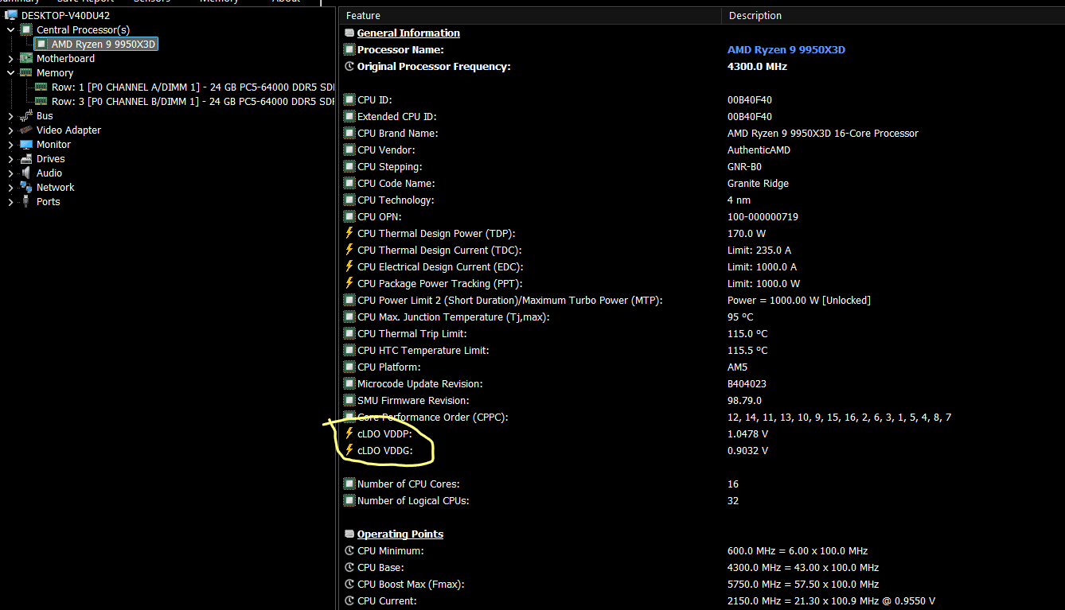Image resolution: width=1065 pixels, height=610 pixels.
Task: Expand the Drives tree node
Action: click(x=10, y=158)
